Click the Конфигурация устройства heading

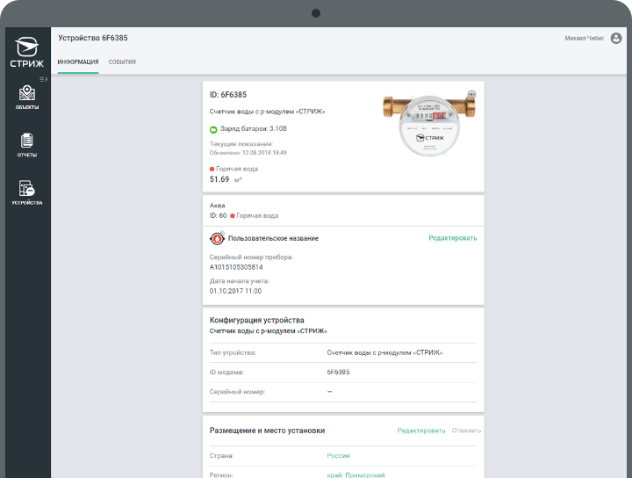point(256,321)
